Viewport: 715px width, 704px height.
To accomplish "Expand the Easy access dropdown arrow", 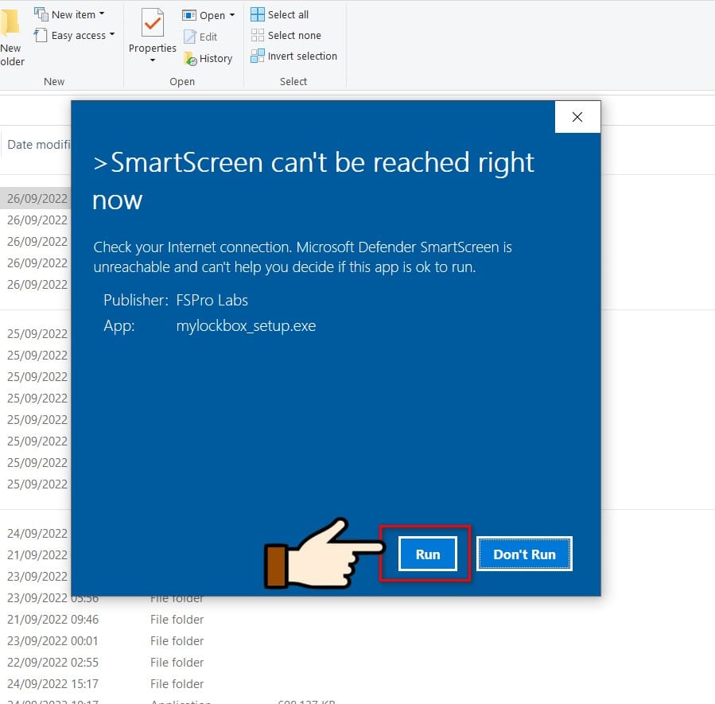I will (x=111, y=35).
